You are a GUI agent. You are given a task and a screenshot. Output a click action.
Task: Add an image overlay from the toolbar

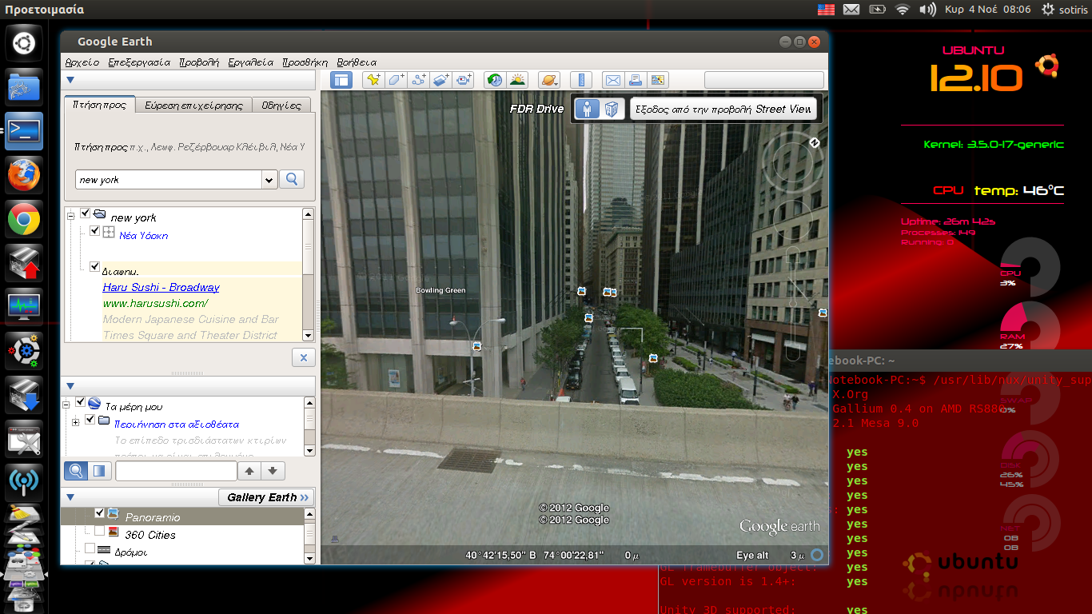pyautogui.click(x=441, y=80)
